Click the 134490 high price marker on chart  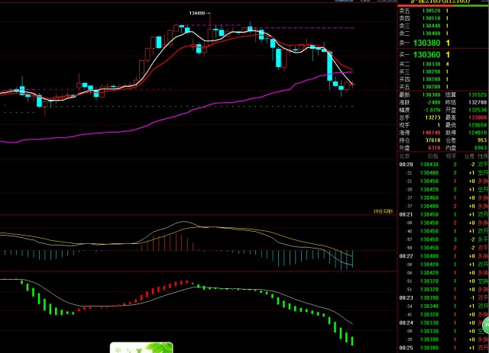(x=196, y=13)
